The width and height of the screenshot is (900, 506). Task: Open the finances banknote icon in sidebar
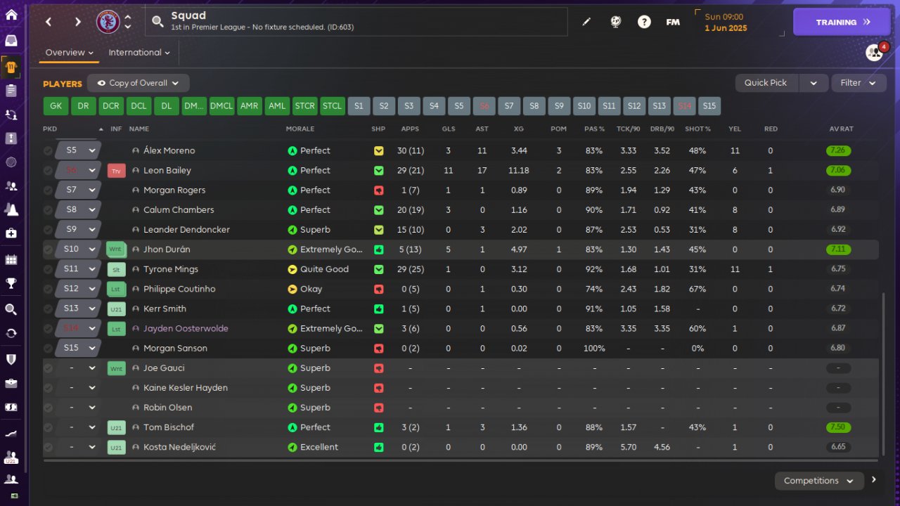11,407
